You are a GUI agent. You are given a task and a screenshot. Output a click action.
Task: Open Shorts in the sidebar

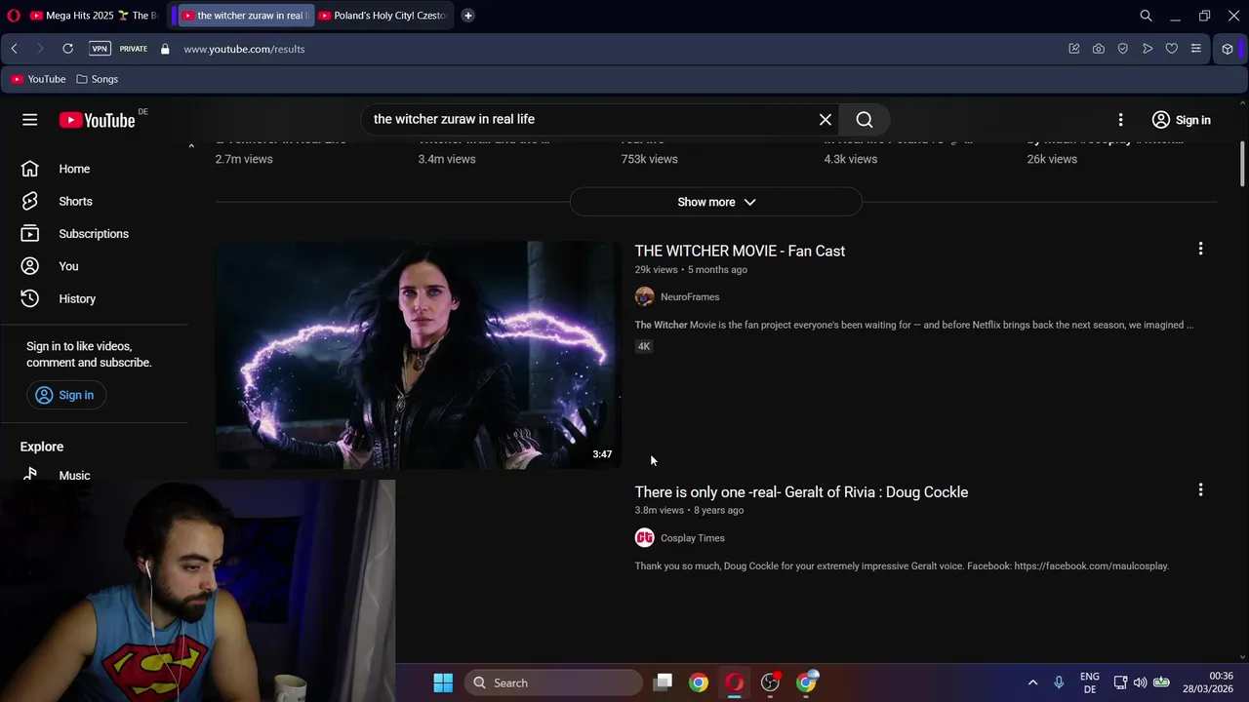[75, 201]
